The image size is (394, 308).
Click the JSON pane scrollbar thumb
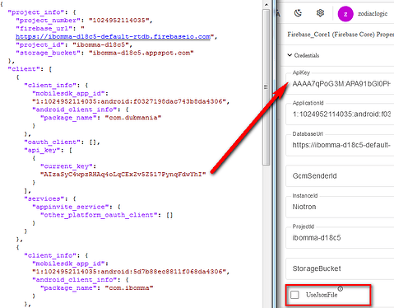tap(266, 87)
